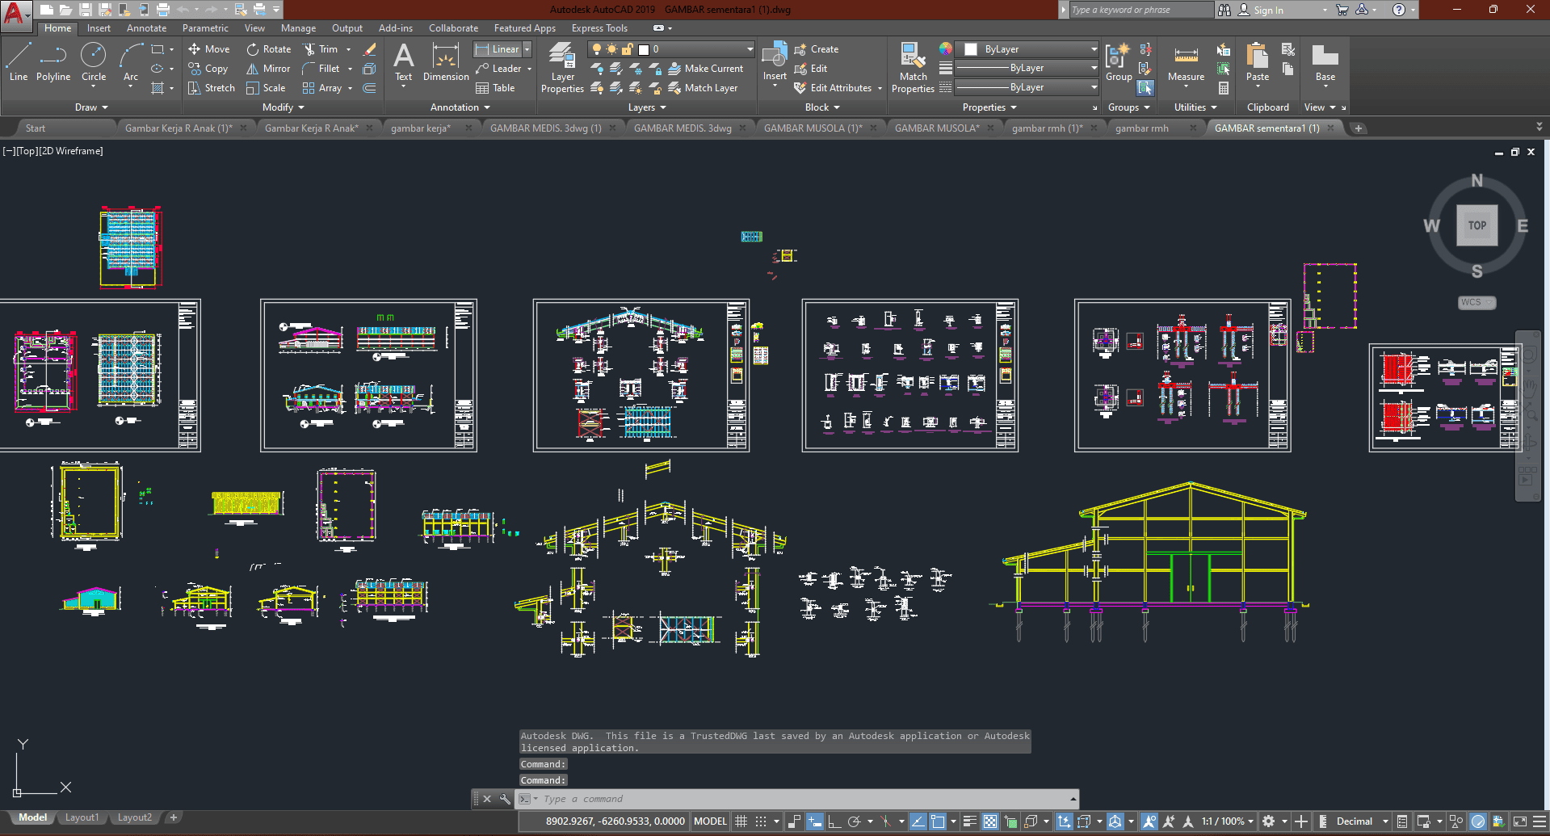Image resolution: width=1550 pixels, height=836 pixels.
Task: Switch to the GAMBAR MUSOLA* drawing tab
Action: (x=936, y=128)
